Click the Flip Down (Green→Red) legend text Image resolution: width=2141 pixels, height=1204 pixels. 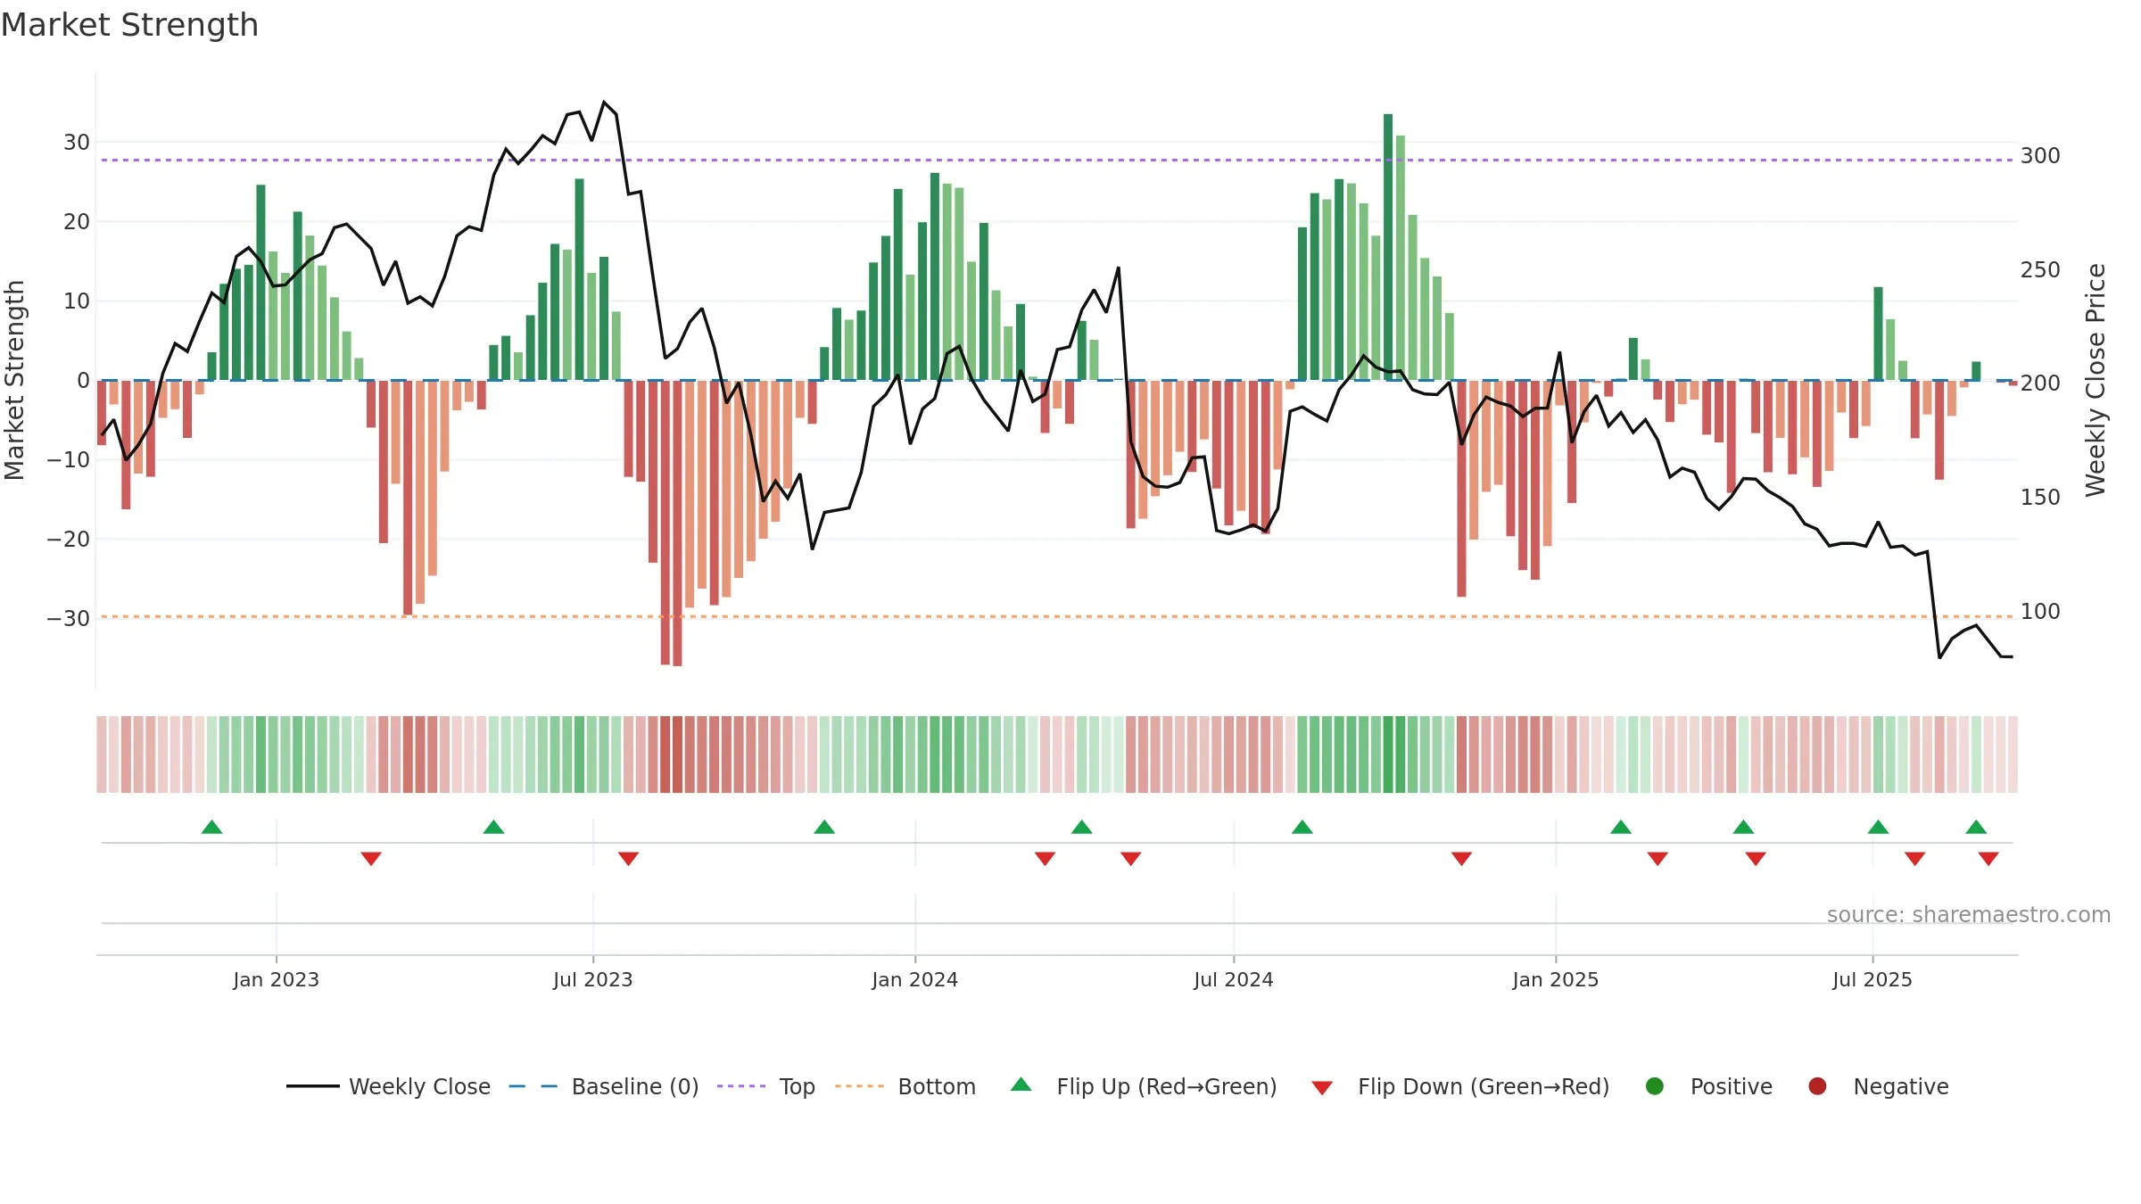[x=1484, y=1086]
